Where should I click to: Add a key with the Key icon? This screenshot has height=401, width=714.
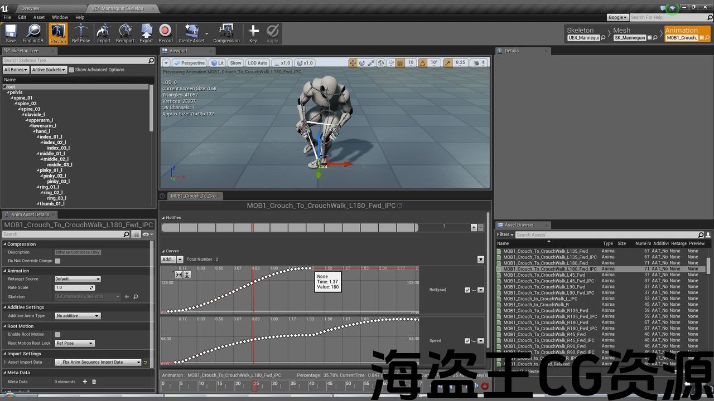[253, 33]
